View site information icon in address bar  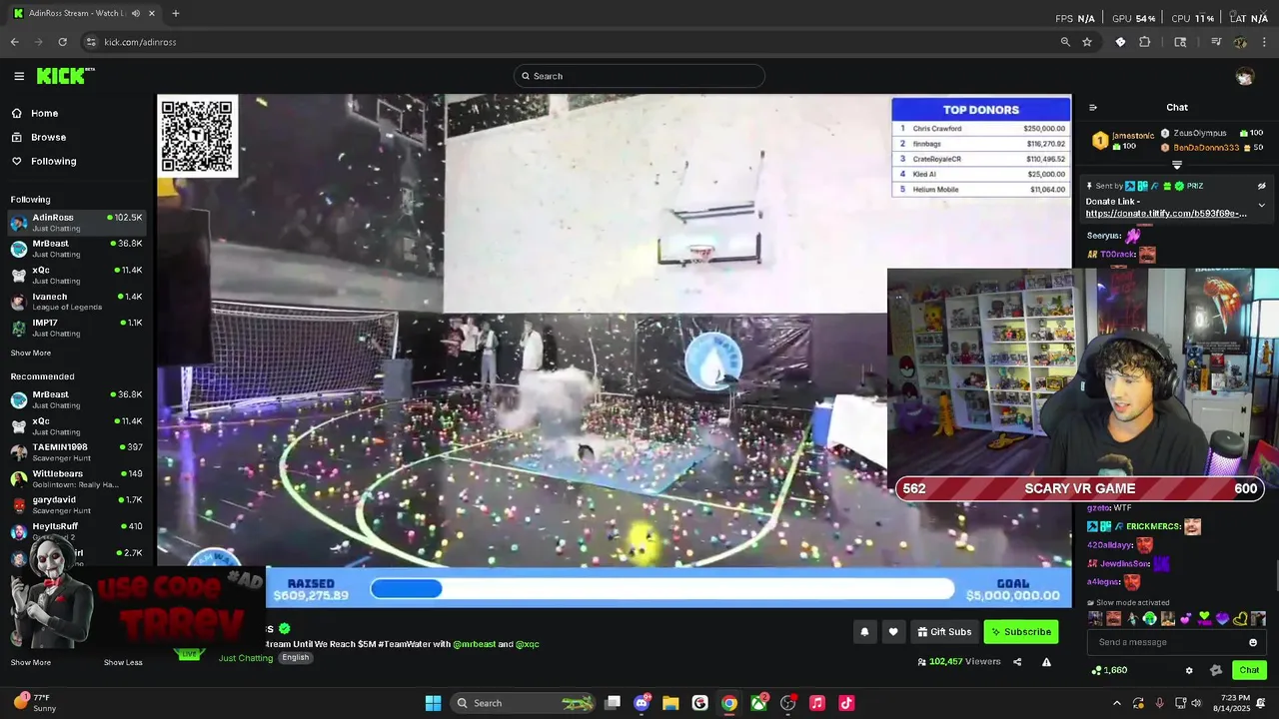91,42
